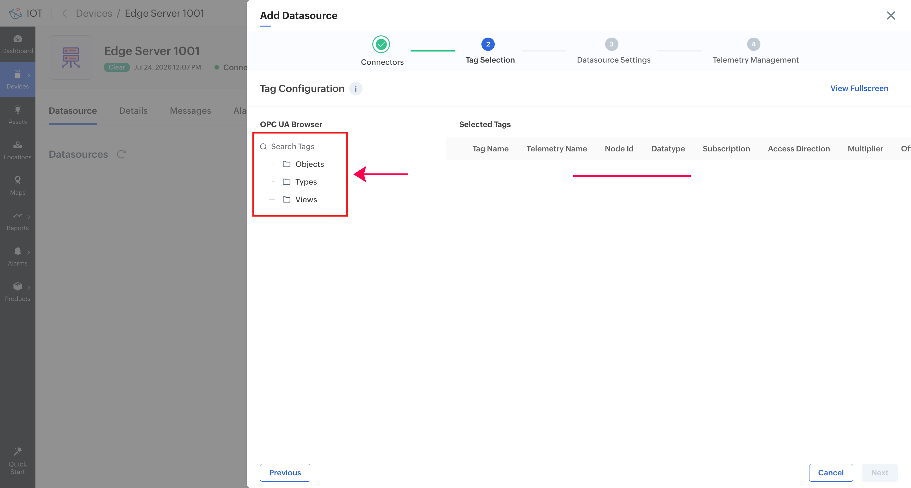Click the Jul 24, 2026 12:07 PM timestamp
The width and height of the screenshot is (911, 488).
[167, 67]
